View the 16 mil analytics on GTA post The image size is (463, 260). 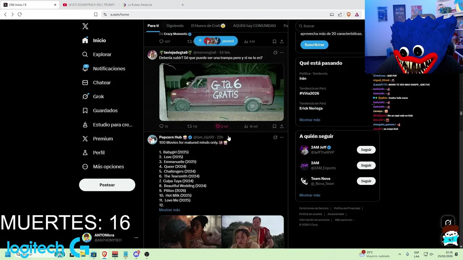[251, 126]
